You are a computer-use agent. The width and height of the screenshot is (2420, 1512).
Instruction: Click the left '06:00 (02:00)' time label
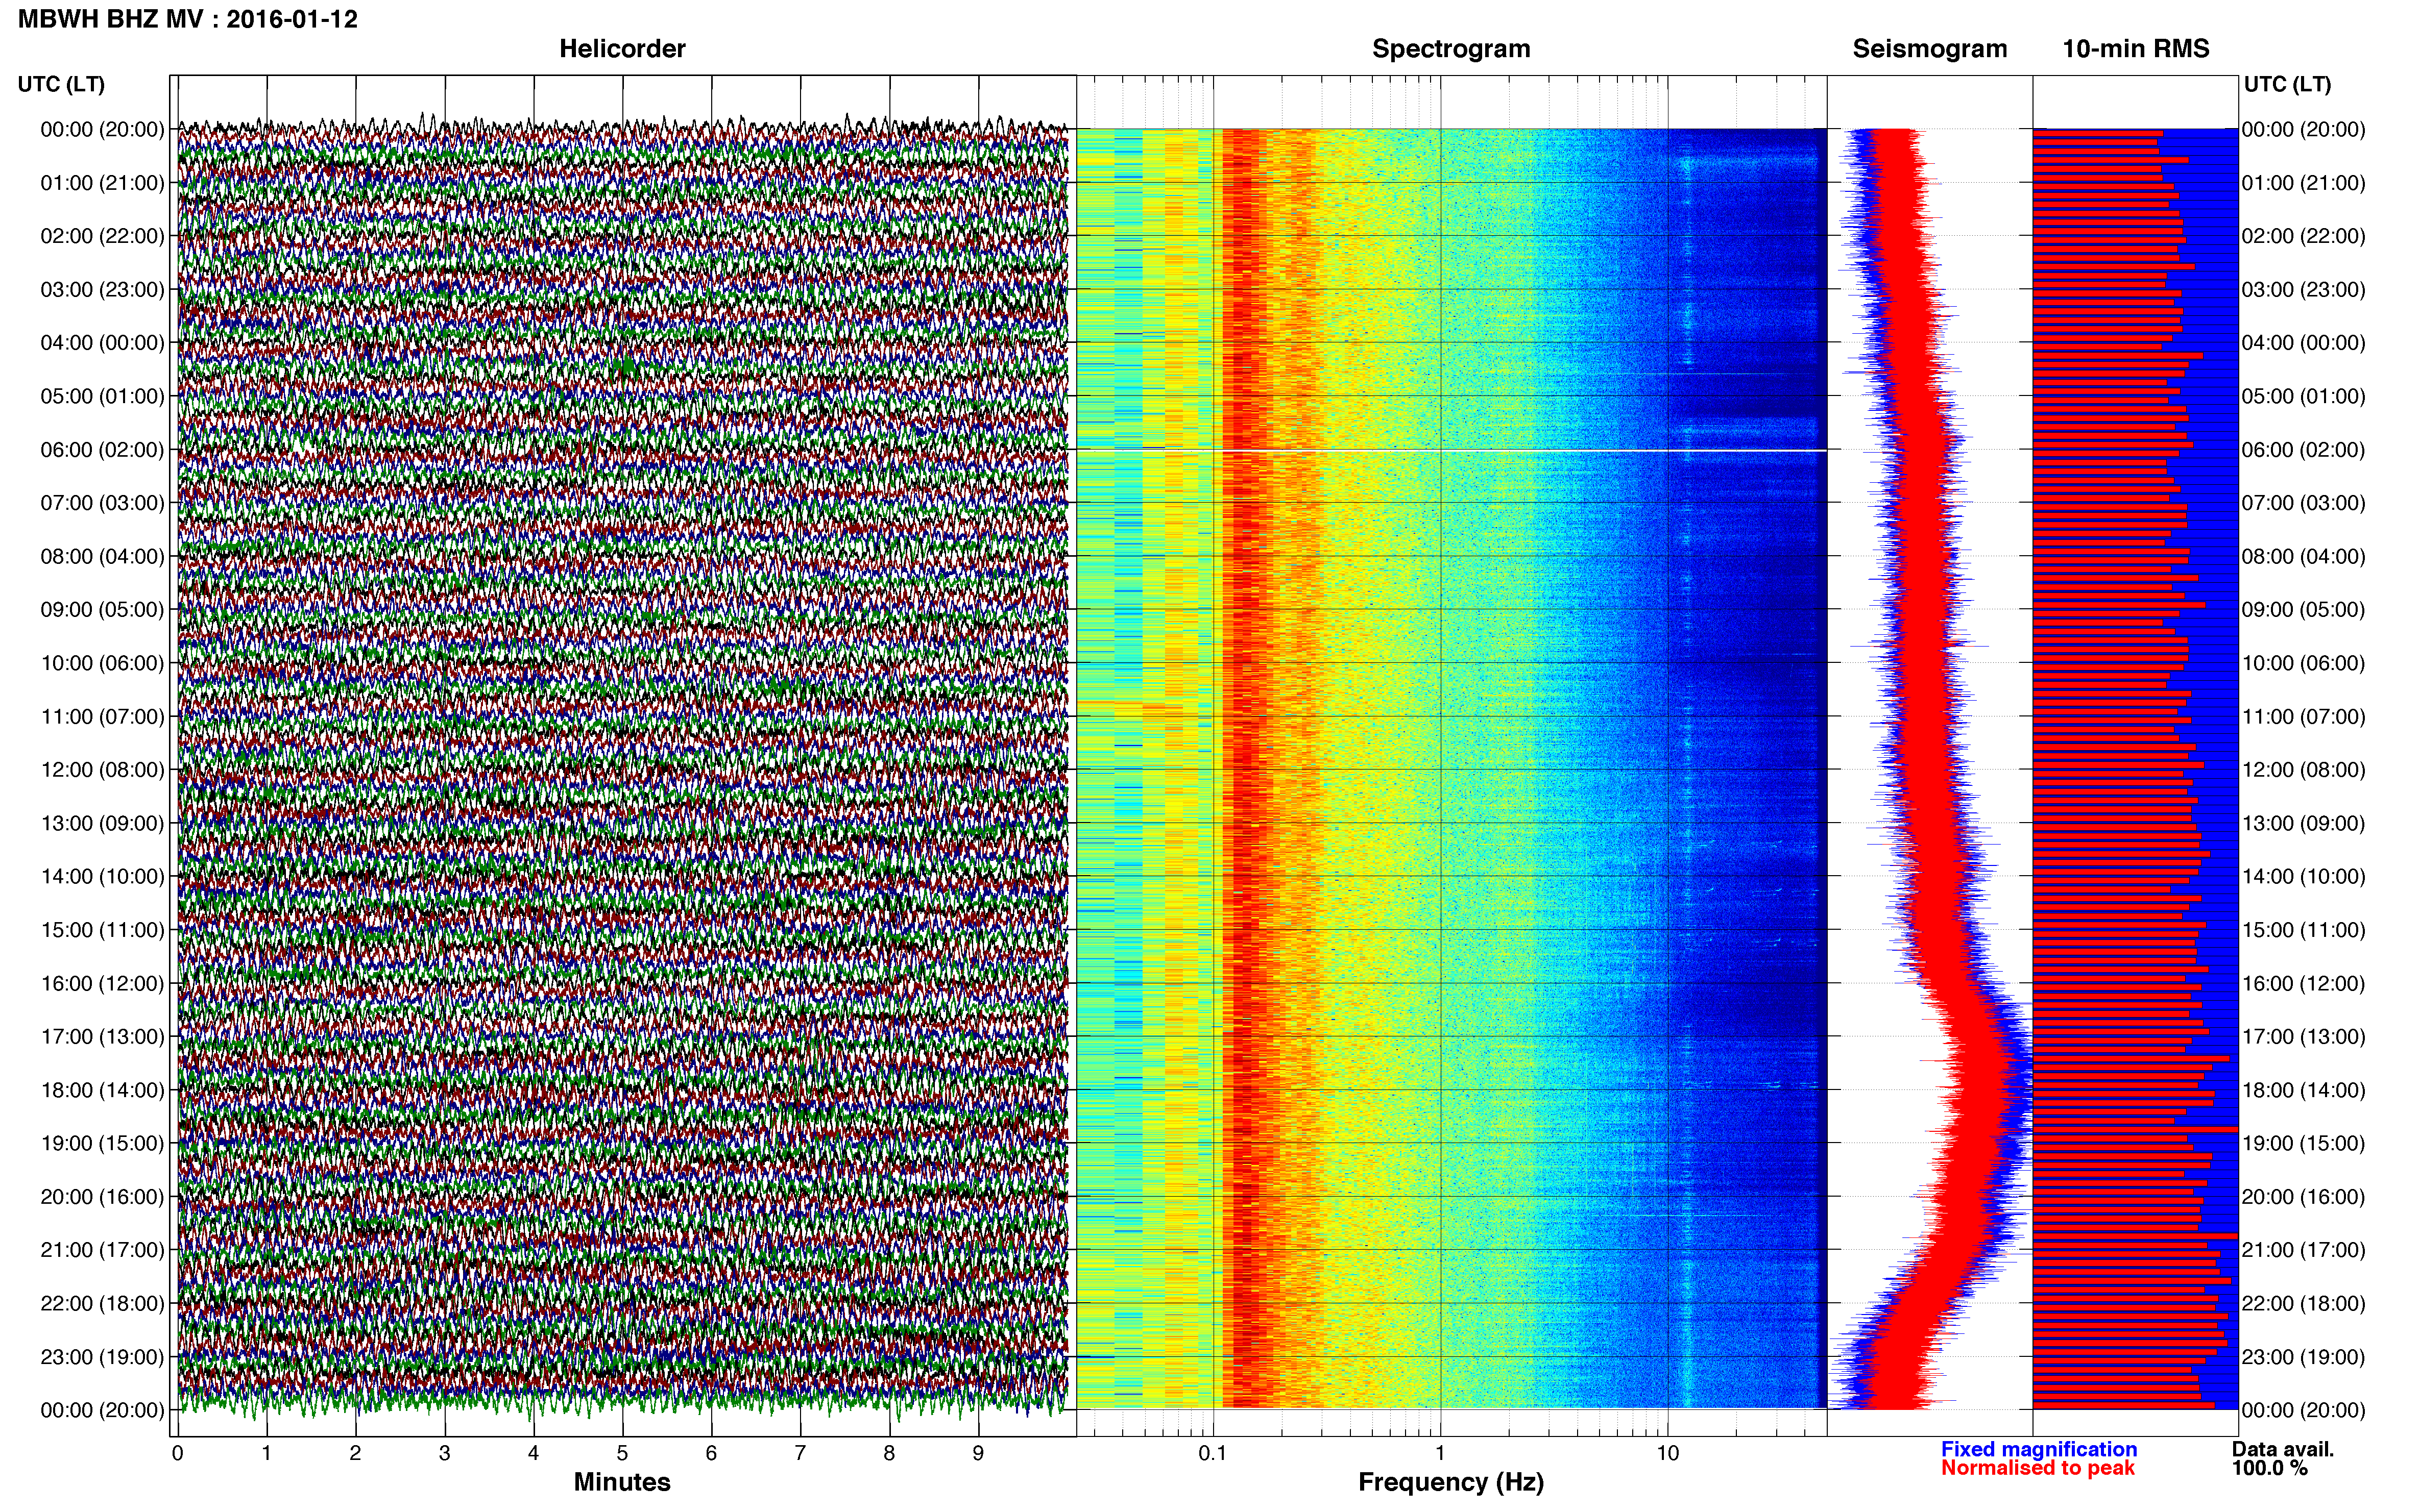pos(102,450)
